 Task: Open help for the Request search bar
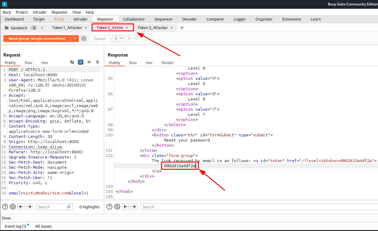point(5,207)
